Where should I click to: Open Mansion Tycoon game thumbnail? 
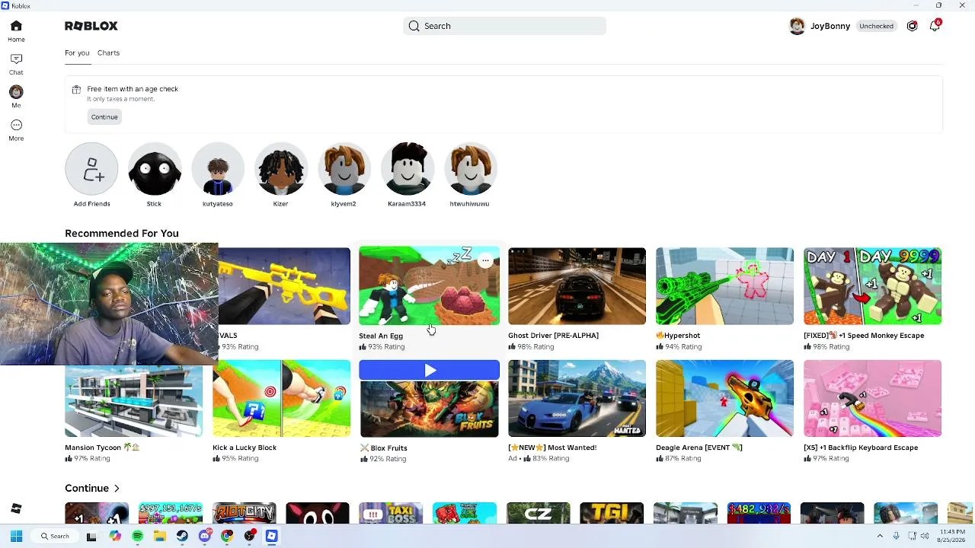134,401
